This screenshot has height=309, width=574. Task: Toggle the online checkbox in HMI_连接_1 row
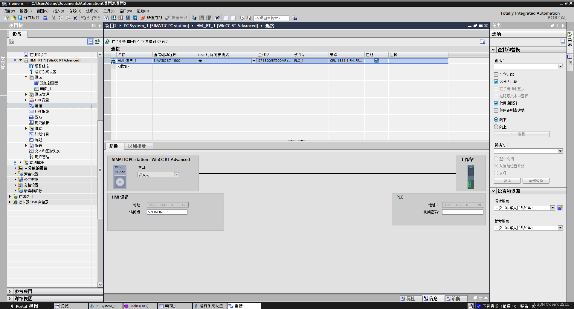pyautogui.click(x=376, y=61)
